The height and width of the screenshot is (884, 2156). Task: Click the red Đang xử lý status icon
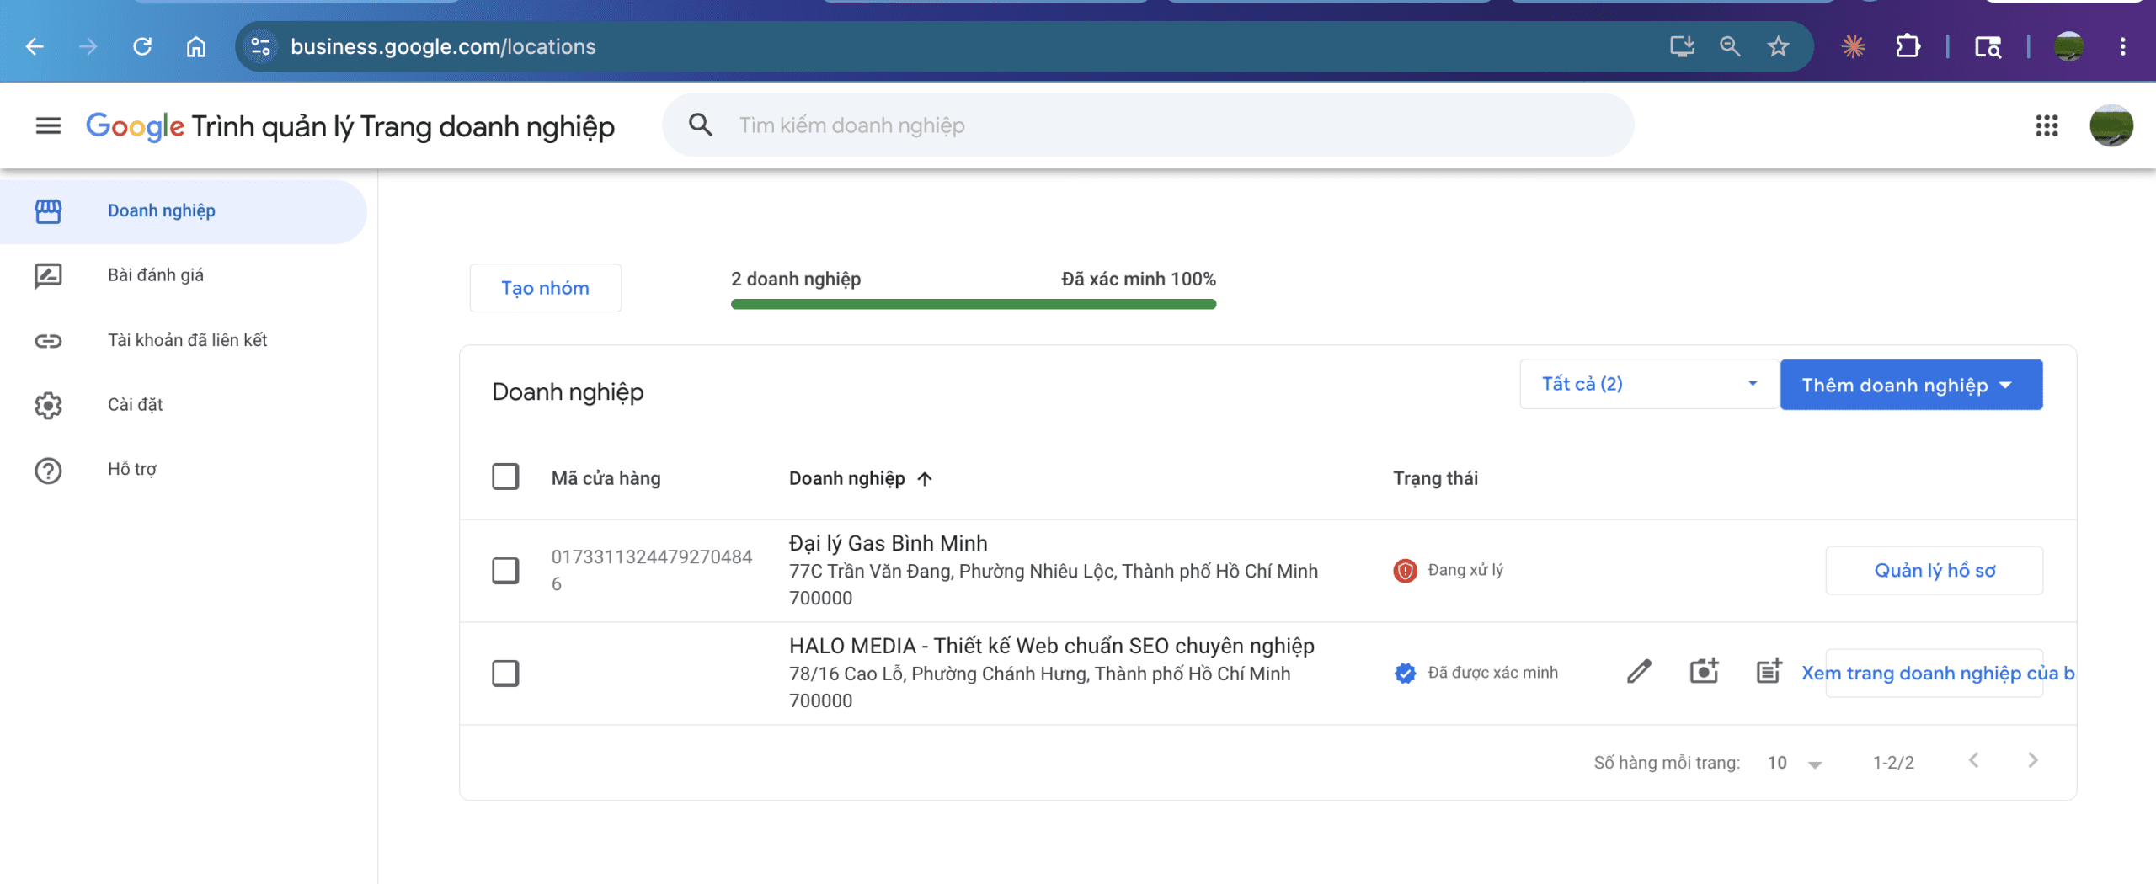[x=1405, y=571]
